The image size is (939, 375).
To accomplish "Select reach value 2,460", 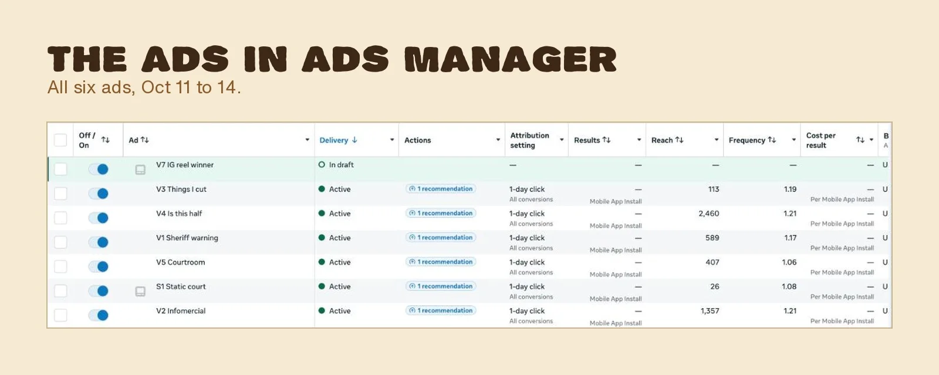I will [709, 214].
